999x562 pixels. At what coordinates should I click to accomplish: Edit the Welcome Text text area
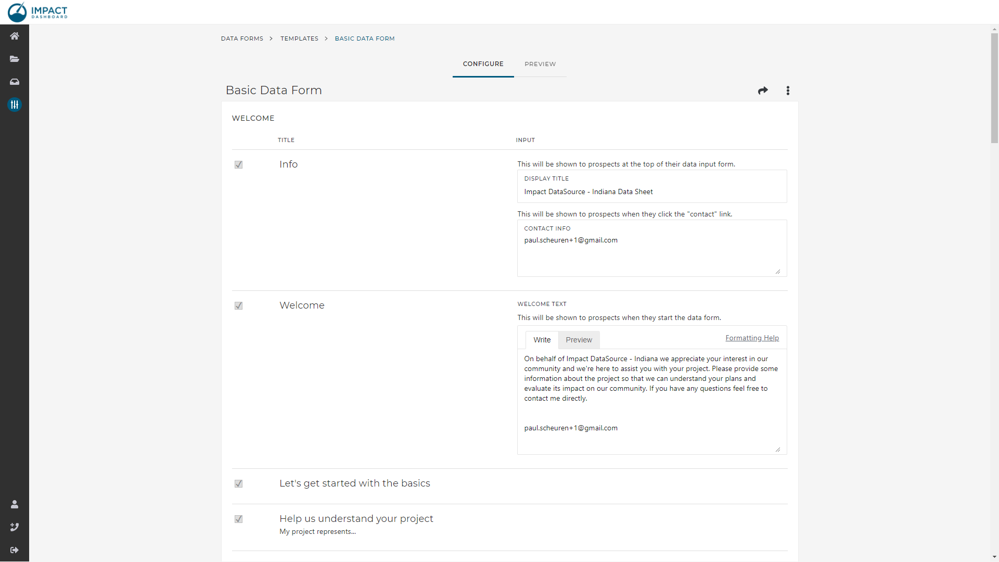pyautogui.click(x=652, y=401)
